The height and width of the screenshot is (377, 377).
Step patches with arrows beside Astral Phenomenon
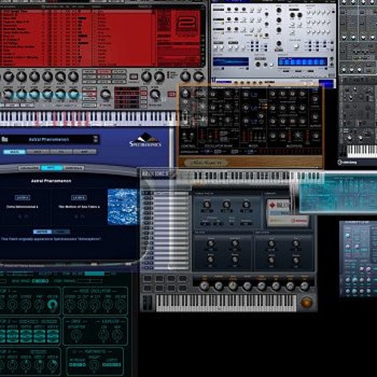[96, 139]
